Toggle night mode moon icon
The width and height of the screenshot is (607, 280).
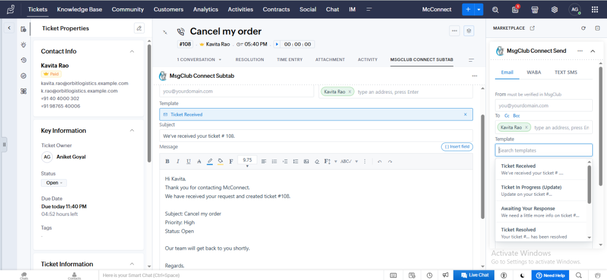pyautogui.click(x=522, y=275)
